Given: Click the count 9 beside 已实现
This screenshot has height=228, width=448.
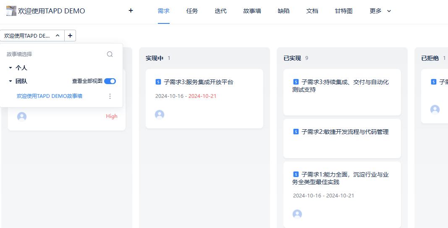Looking at the screenshot, I should pyautogui.click(x=307, y=58).
